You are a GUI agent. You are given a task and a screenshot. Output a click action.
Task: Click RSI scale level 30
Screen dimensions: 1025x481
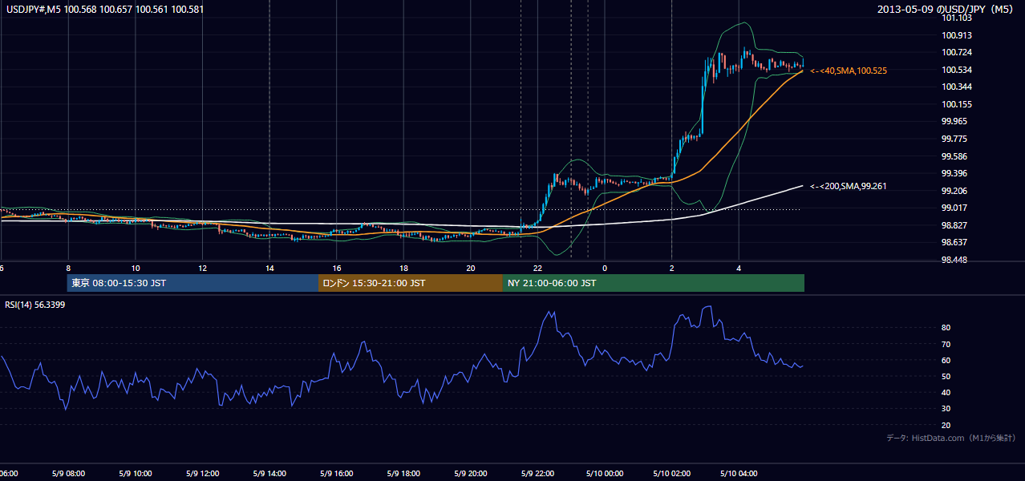pyautogui.click(x=946, y=409)
